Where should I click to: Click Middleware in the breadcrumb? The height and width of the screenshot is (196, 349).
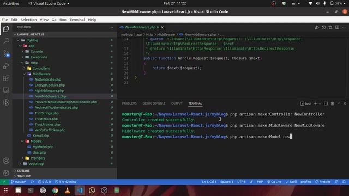tap(166, 34)
